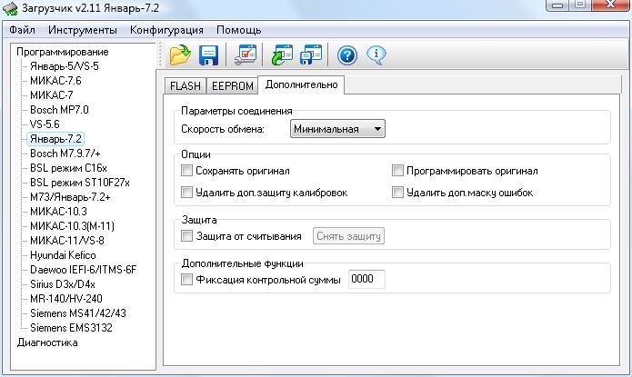Tick Удалить доп.защиту калибровок checkbox
Screen dimensions: 632x377
[x=186, y=192]
